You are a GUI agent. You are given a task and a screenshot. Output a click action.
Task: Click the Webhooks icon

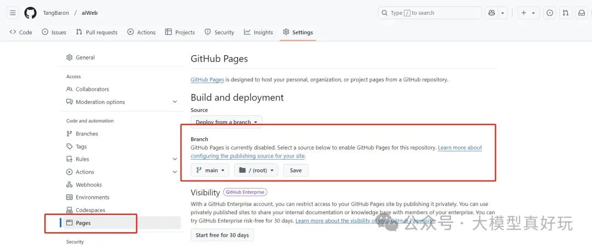(70, 185)
